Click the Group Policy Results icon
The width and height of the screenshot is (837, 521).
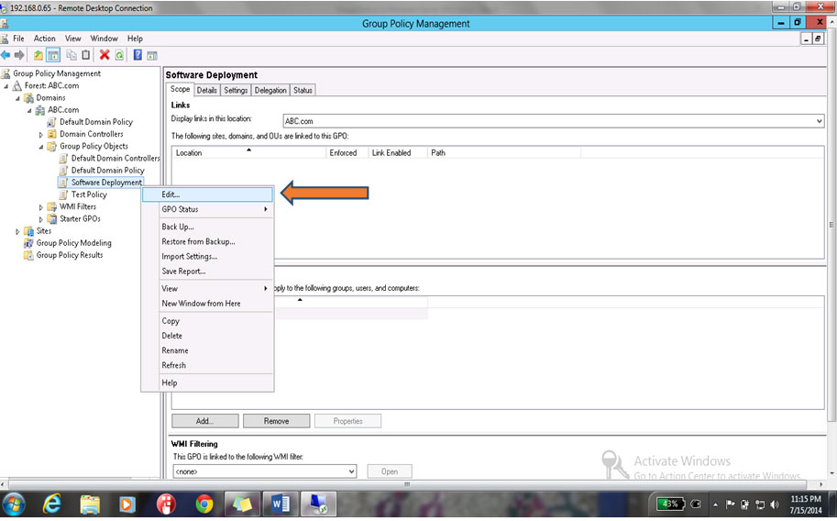coord(28,255)
